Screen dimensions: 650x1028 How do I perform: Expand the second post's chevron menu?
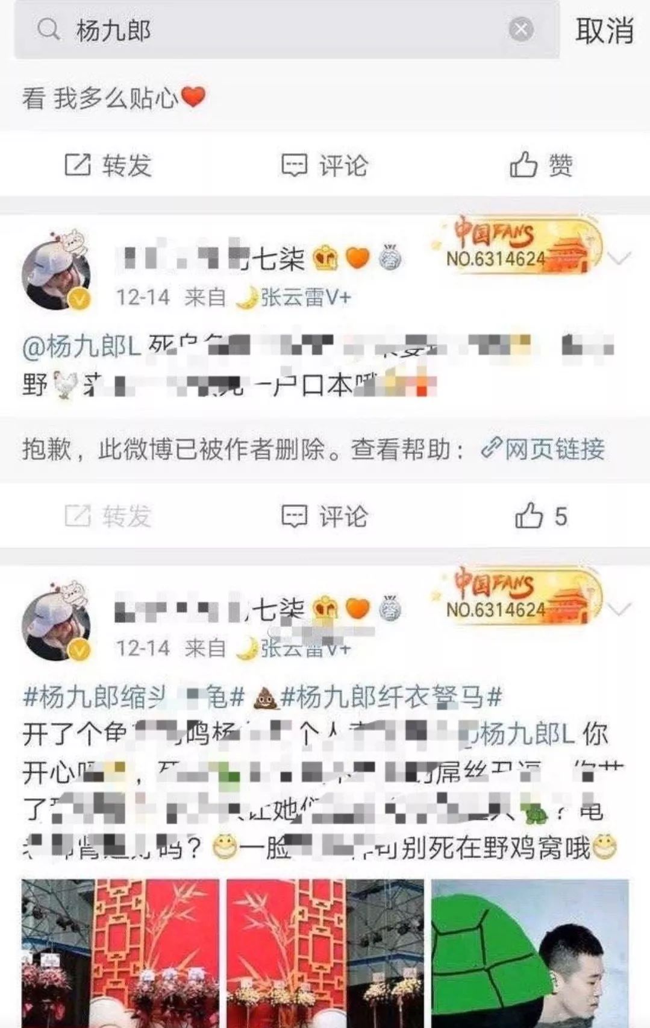[x=619, y=609]
